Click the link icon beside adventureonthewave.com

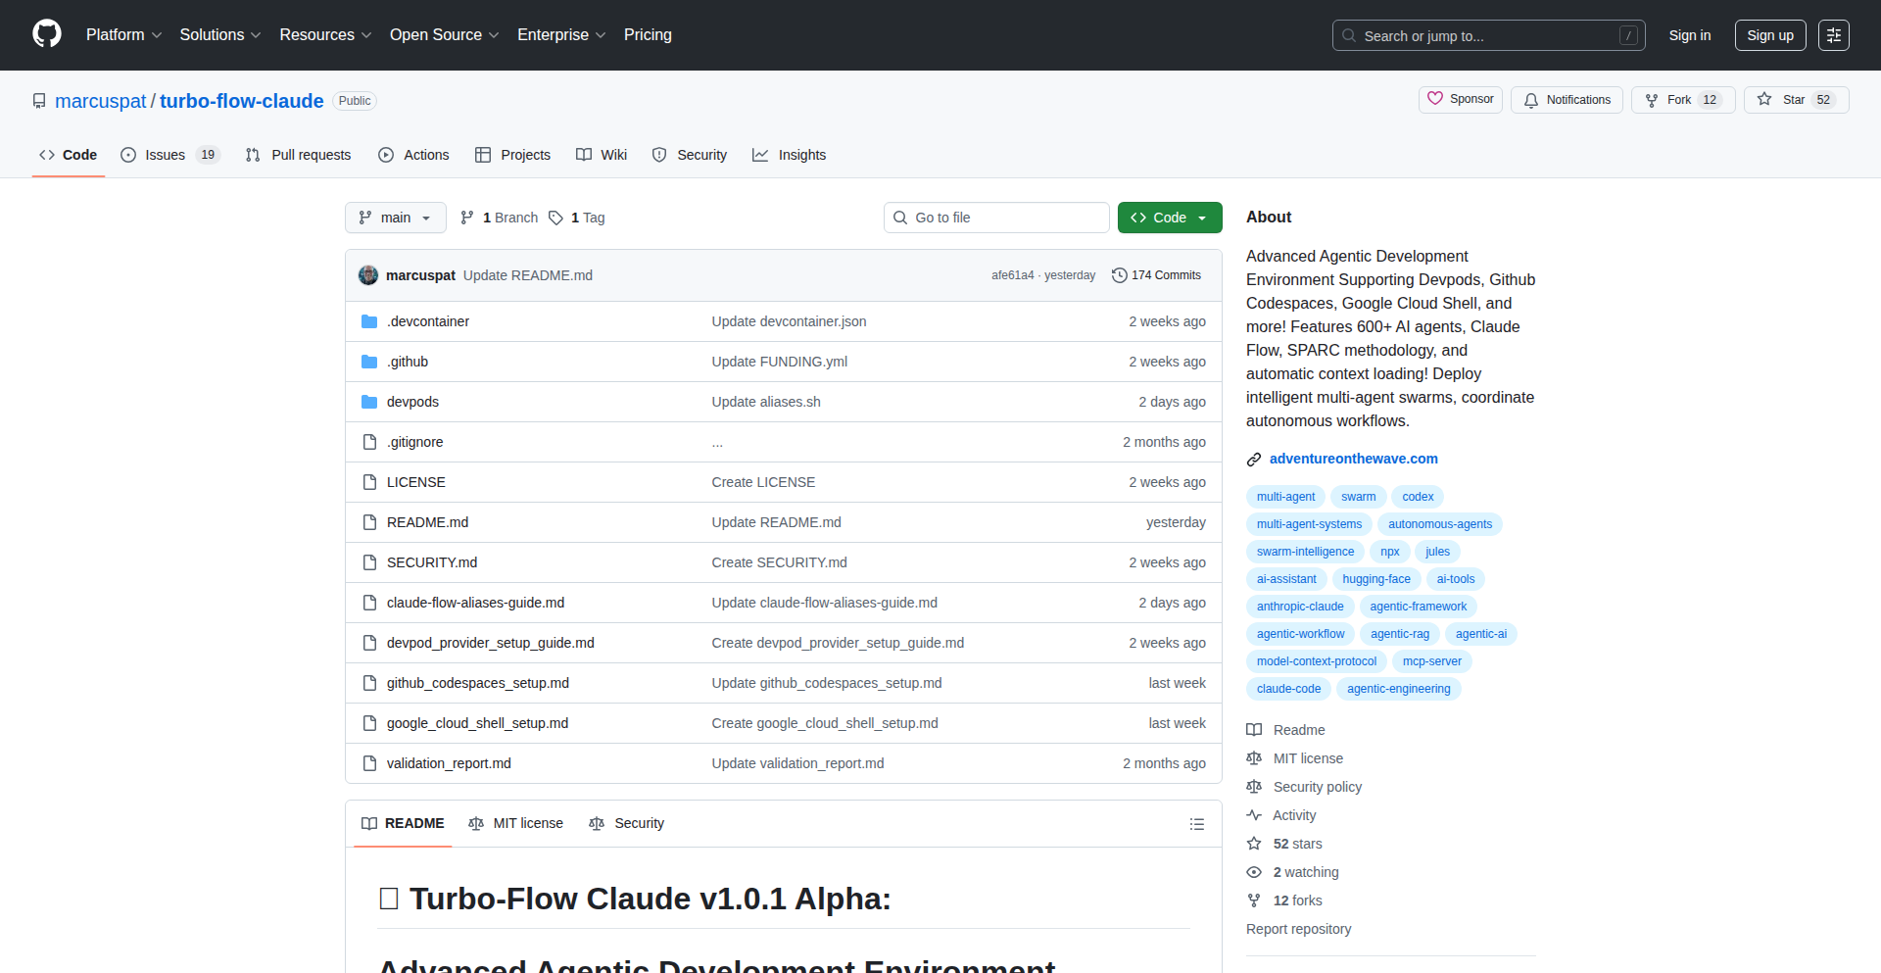point(1254,460)
